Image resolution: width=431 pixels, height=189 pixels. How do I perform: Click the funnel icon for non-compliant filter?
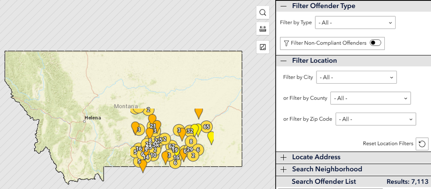286,43
